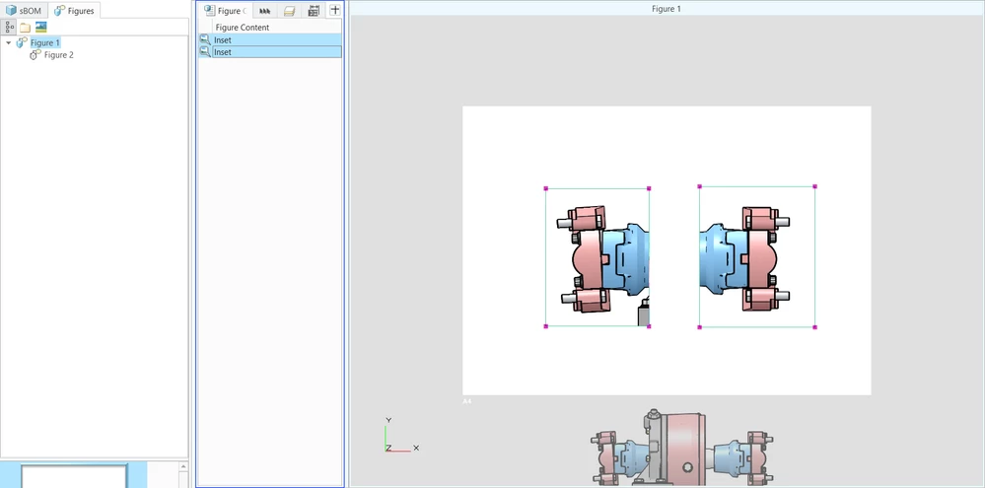This screenshot has height=488, width=985.
Task: Click the XYZ coordinate axis triad
Action: [x=400, y=435]
